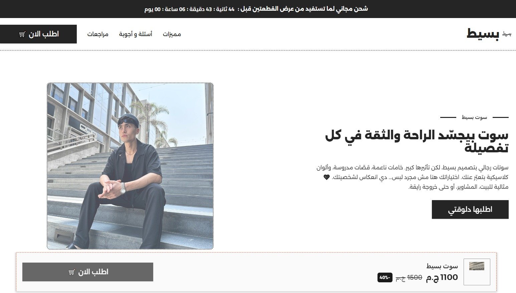Click the سوت بسيط product name in sticky bar
This screenshot has height=293, width=516.
click(x=442, y=266)
